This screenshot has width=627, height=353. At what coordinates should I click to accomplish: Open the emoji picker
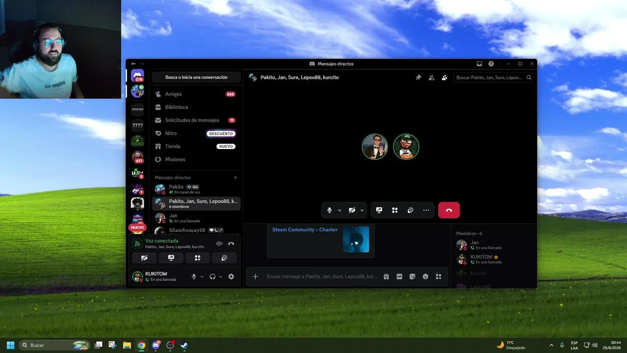[x=426, y=277]
